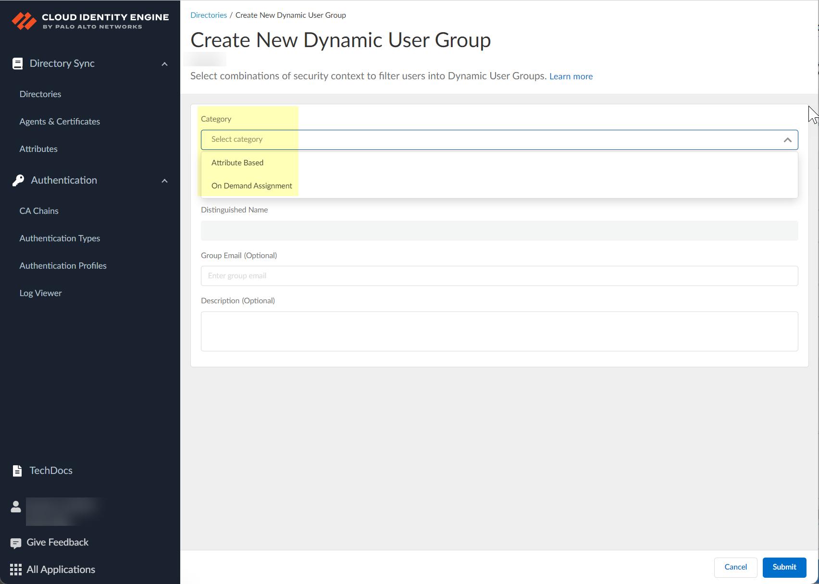Select Attribute Based category option
The width and height of the screenshot is (819, 584).
coord(237,163)
